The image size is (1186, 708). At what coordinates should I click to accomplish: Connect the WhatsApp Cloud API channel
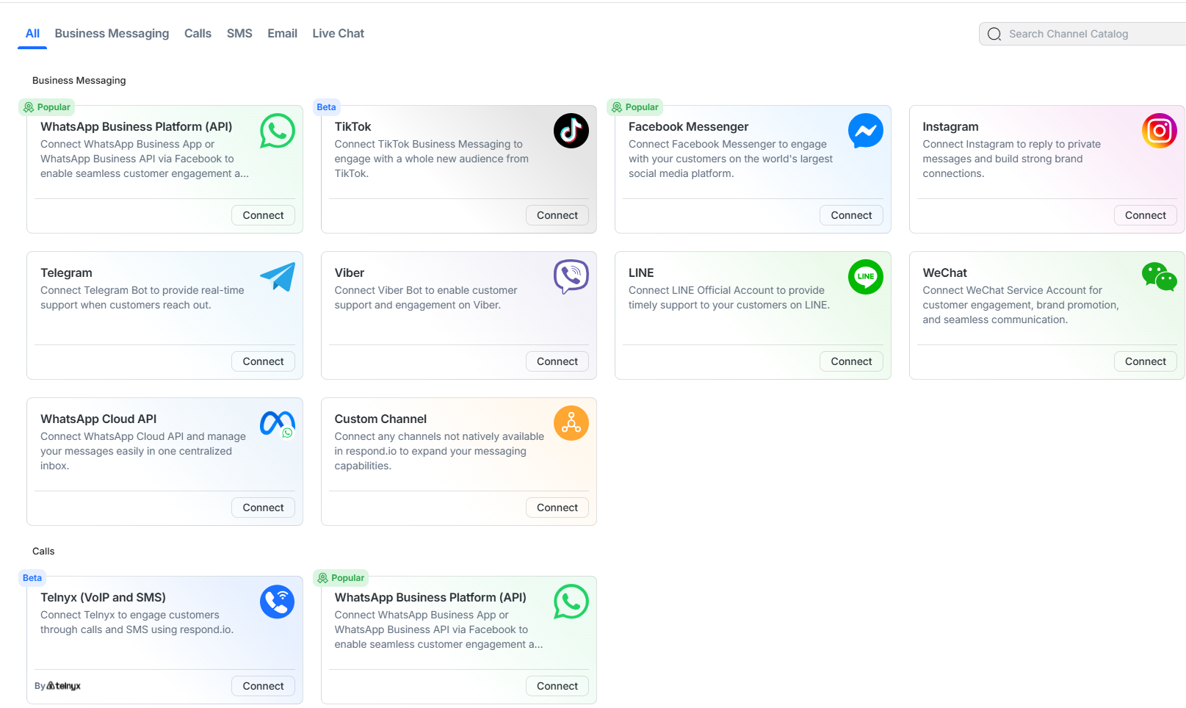coord(263,507)
